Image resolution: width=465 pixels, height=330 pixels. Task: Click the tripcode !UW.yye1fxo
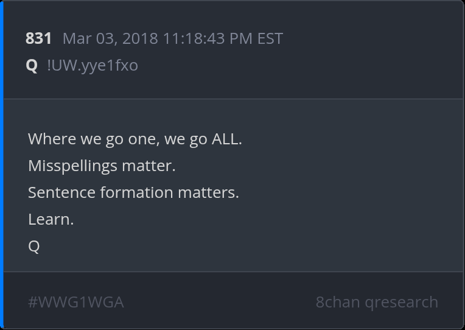(93, 65)
